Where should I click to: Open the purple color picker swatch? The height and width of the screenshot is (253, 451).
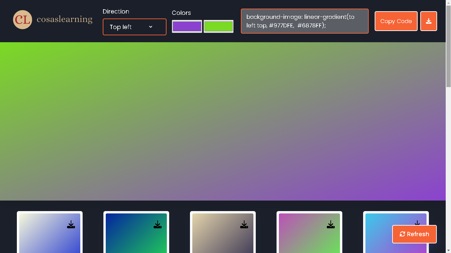tap(187, 26)
